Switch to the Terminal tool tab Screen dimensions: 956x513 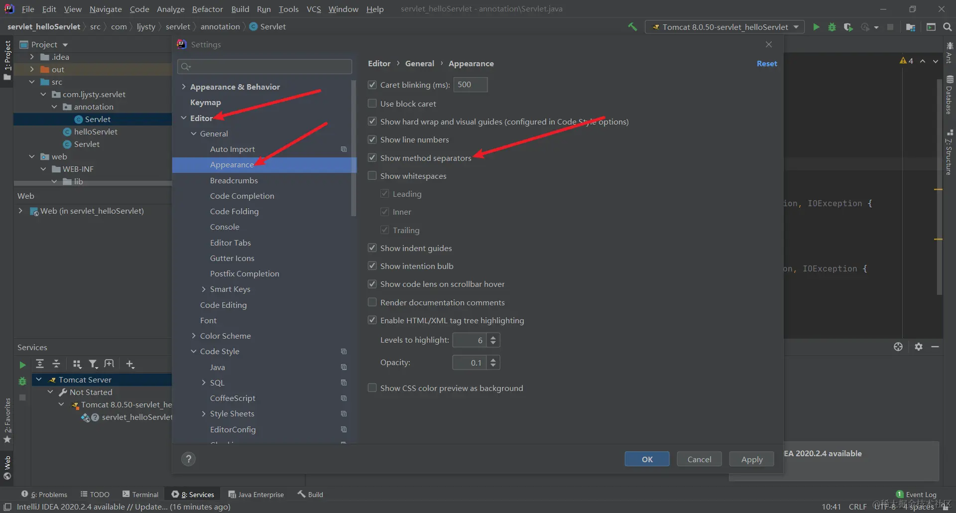coord(140,494)
